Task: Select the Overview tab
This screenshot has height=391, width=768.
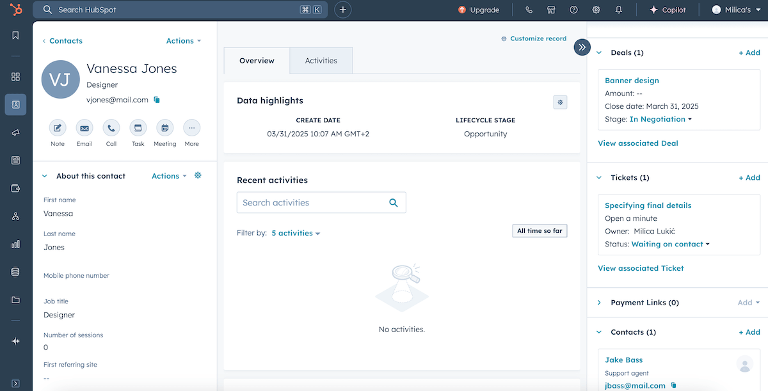Action: coord(257,61)
